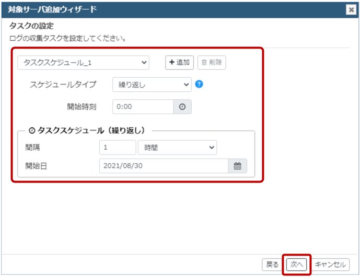Click the 間隔 number field showing 1

pyautogui.click(x=118, y=147)
